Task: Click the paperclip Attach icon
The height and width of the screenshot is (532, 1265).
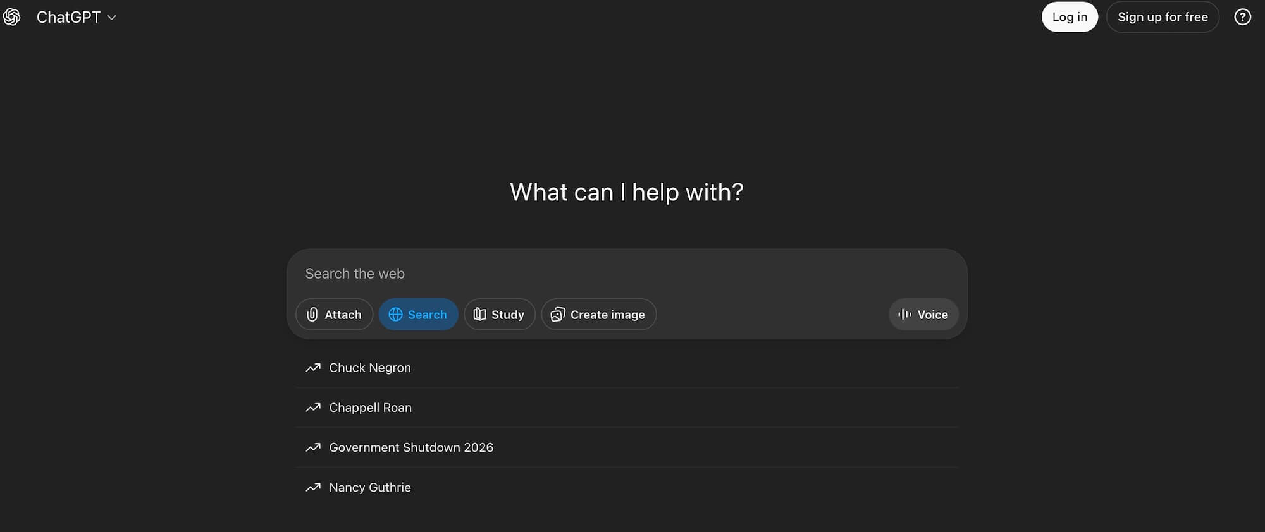Action: 312,315
